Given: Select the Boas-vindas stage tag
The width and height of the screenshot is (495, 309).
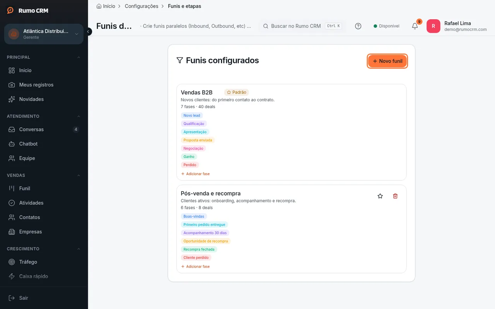Looking at the screenshot, I should (194, 216).
